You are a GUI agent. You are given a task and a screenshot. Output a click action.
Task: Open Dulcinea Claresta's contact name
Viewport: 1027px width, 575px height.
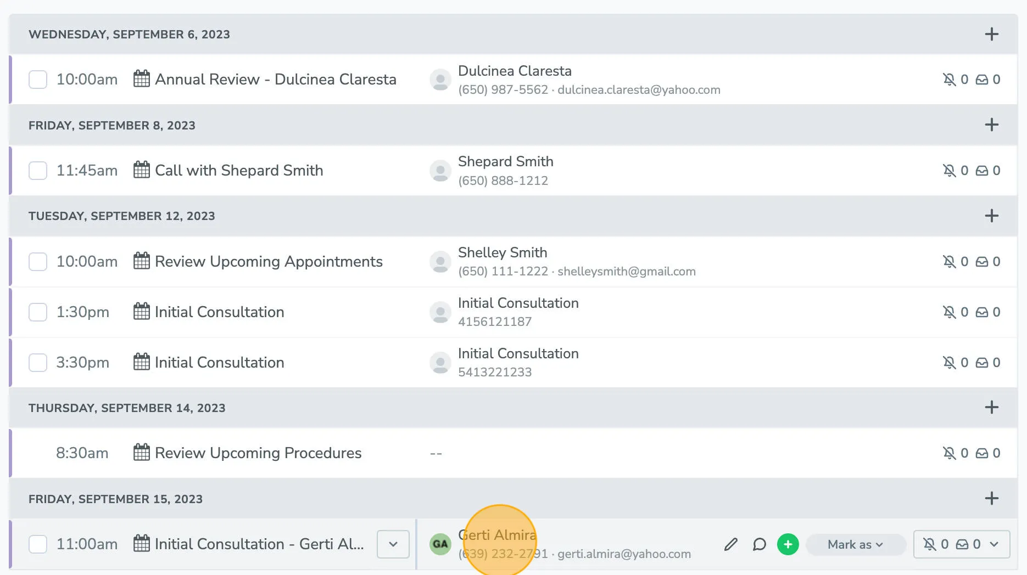tap(515, 71)
